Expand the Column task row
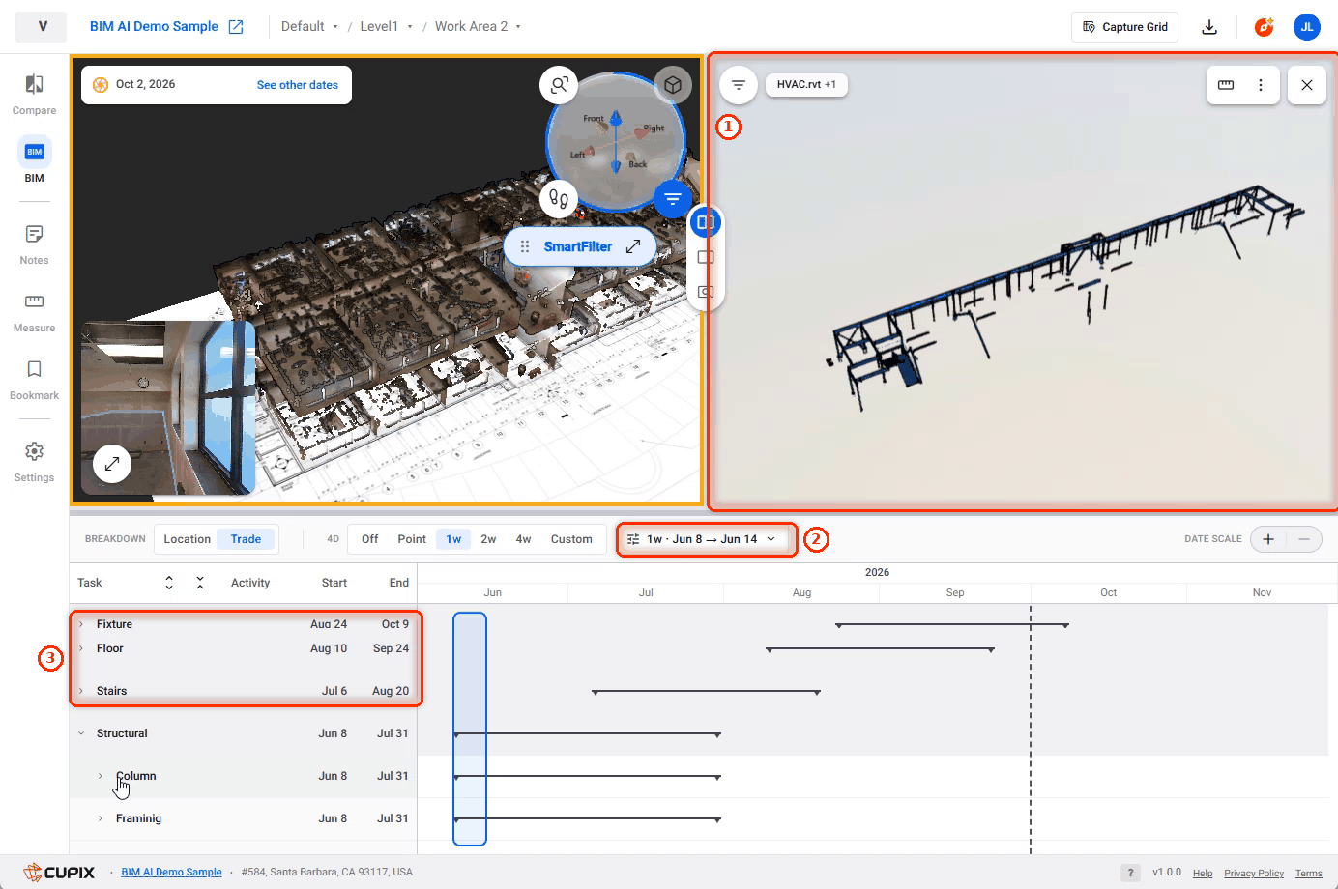 coord(100,776)
